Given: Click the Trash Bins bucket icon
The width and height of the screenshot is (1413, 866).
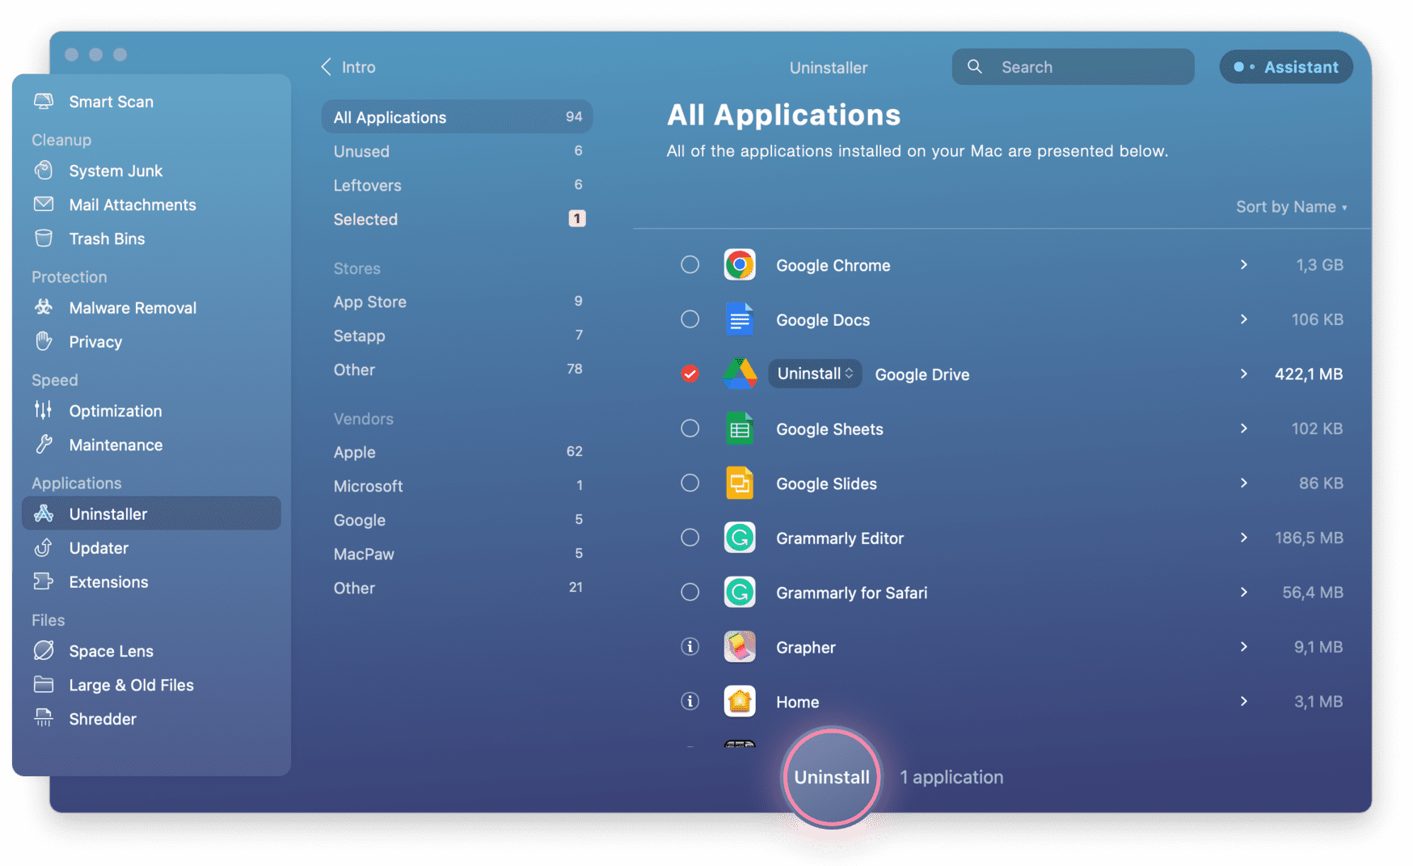Looking at the screenshot, I should [44, 239].
